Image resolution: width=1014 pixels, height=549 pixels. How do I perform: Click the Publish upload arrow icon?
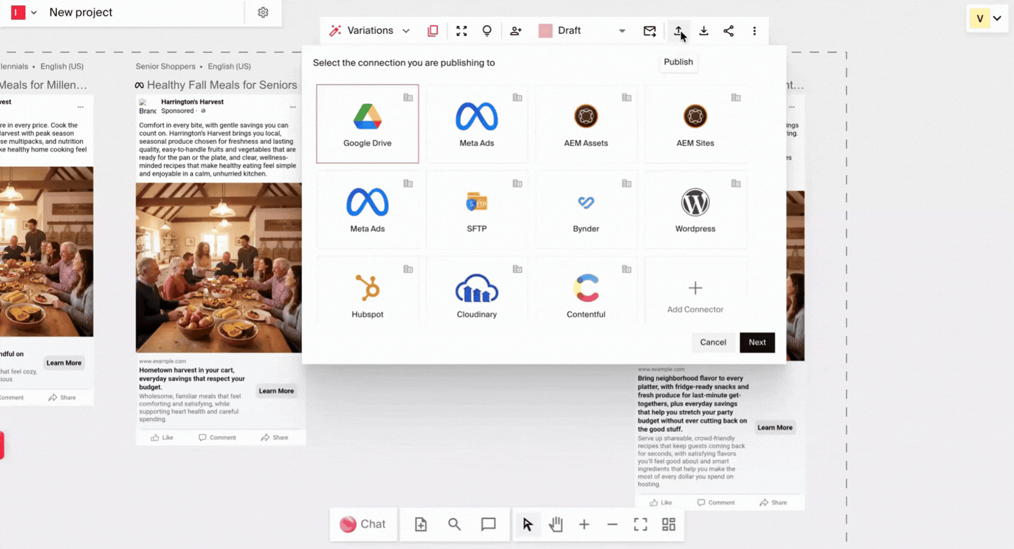tap(678, 30)
